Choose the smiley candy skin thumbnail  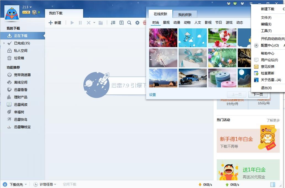point(222,78)
